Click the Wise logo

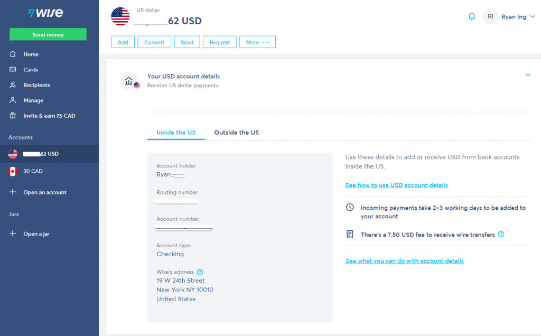(45, 13)
